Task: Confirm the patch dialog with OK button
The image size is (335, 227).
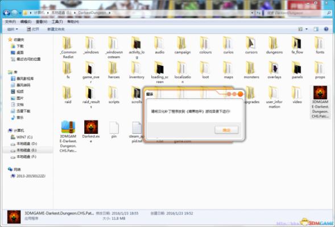Action: [226, 130]
